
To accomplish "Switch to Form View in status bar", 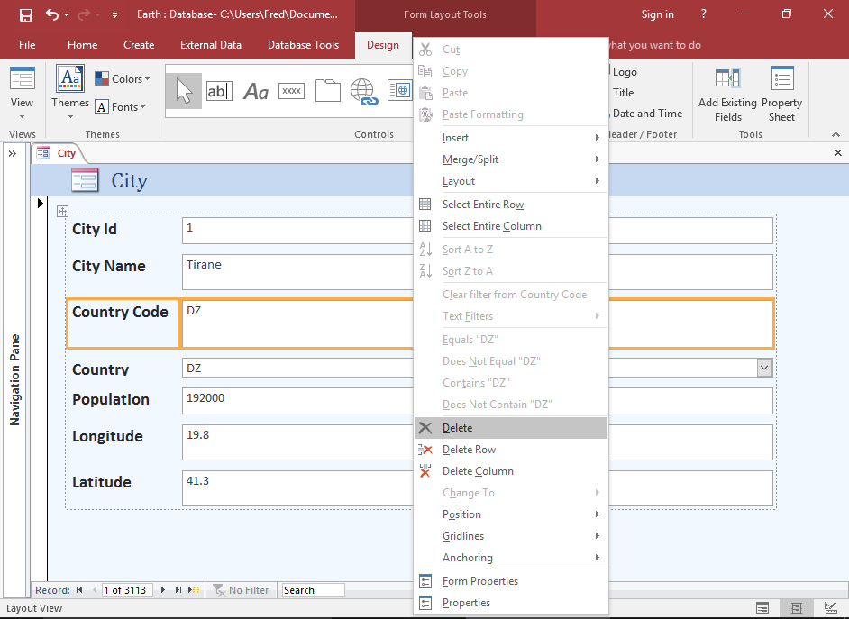I will pyautogui.click(x=762, y=608).
